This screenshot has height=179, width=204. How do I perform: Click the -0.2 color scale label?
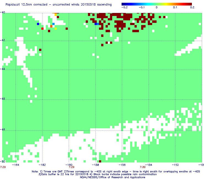125,7
